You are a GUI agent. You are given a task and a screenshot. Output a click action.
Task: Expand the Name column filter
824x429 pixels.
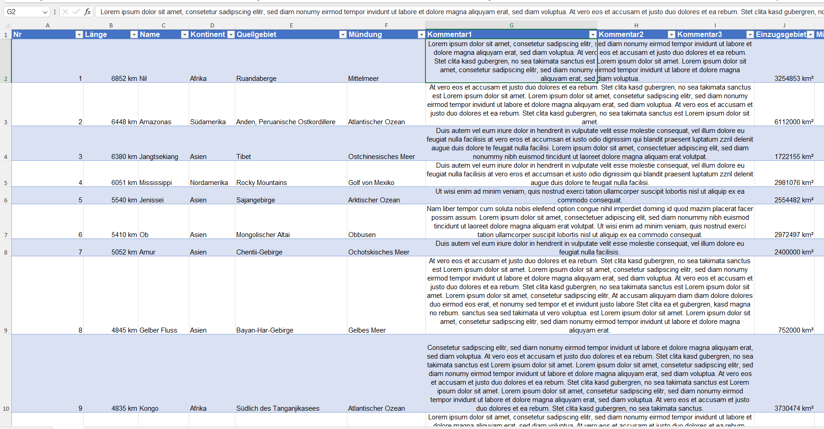point(185,35)
